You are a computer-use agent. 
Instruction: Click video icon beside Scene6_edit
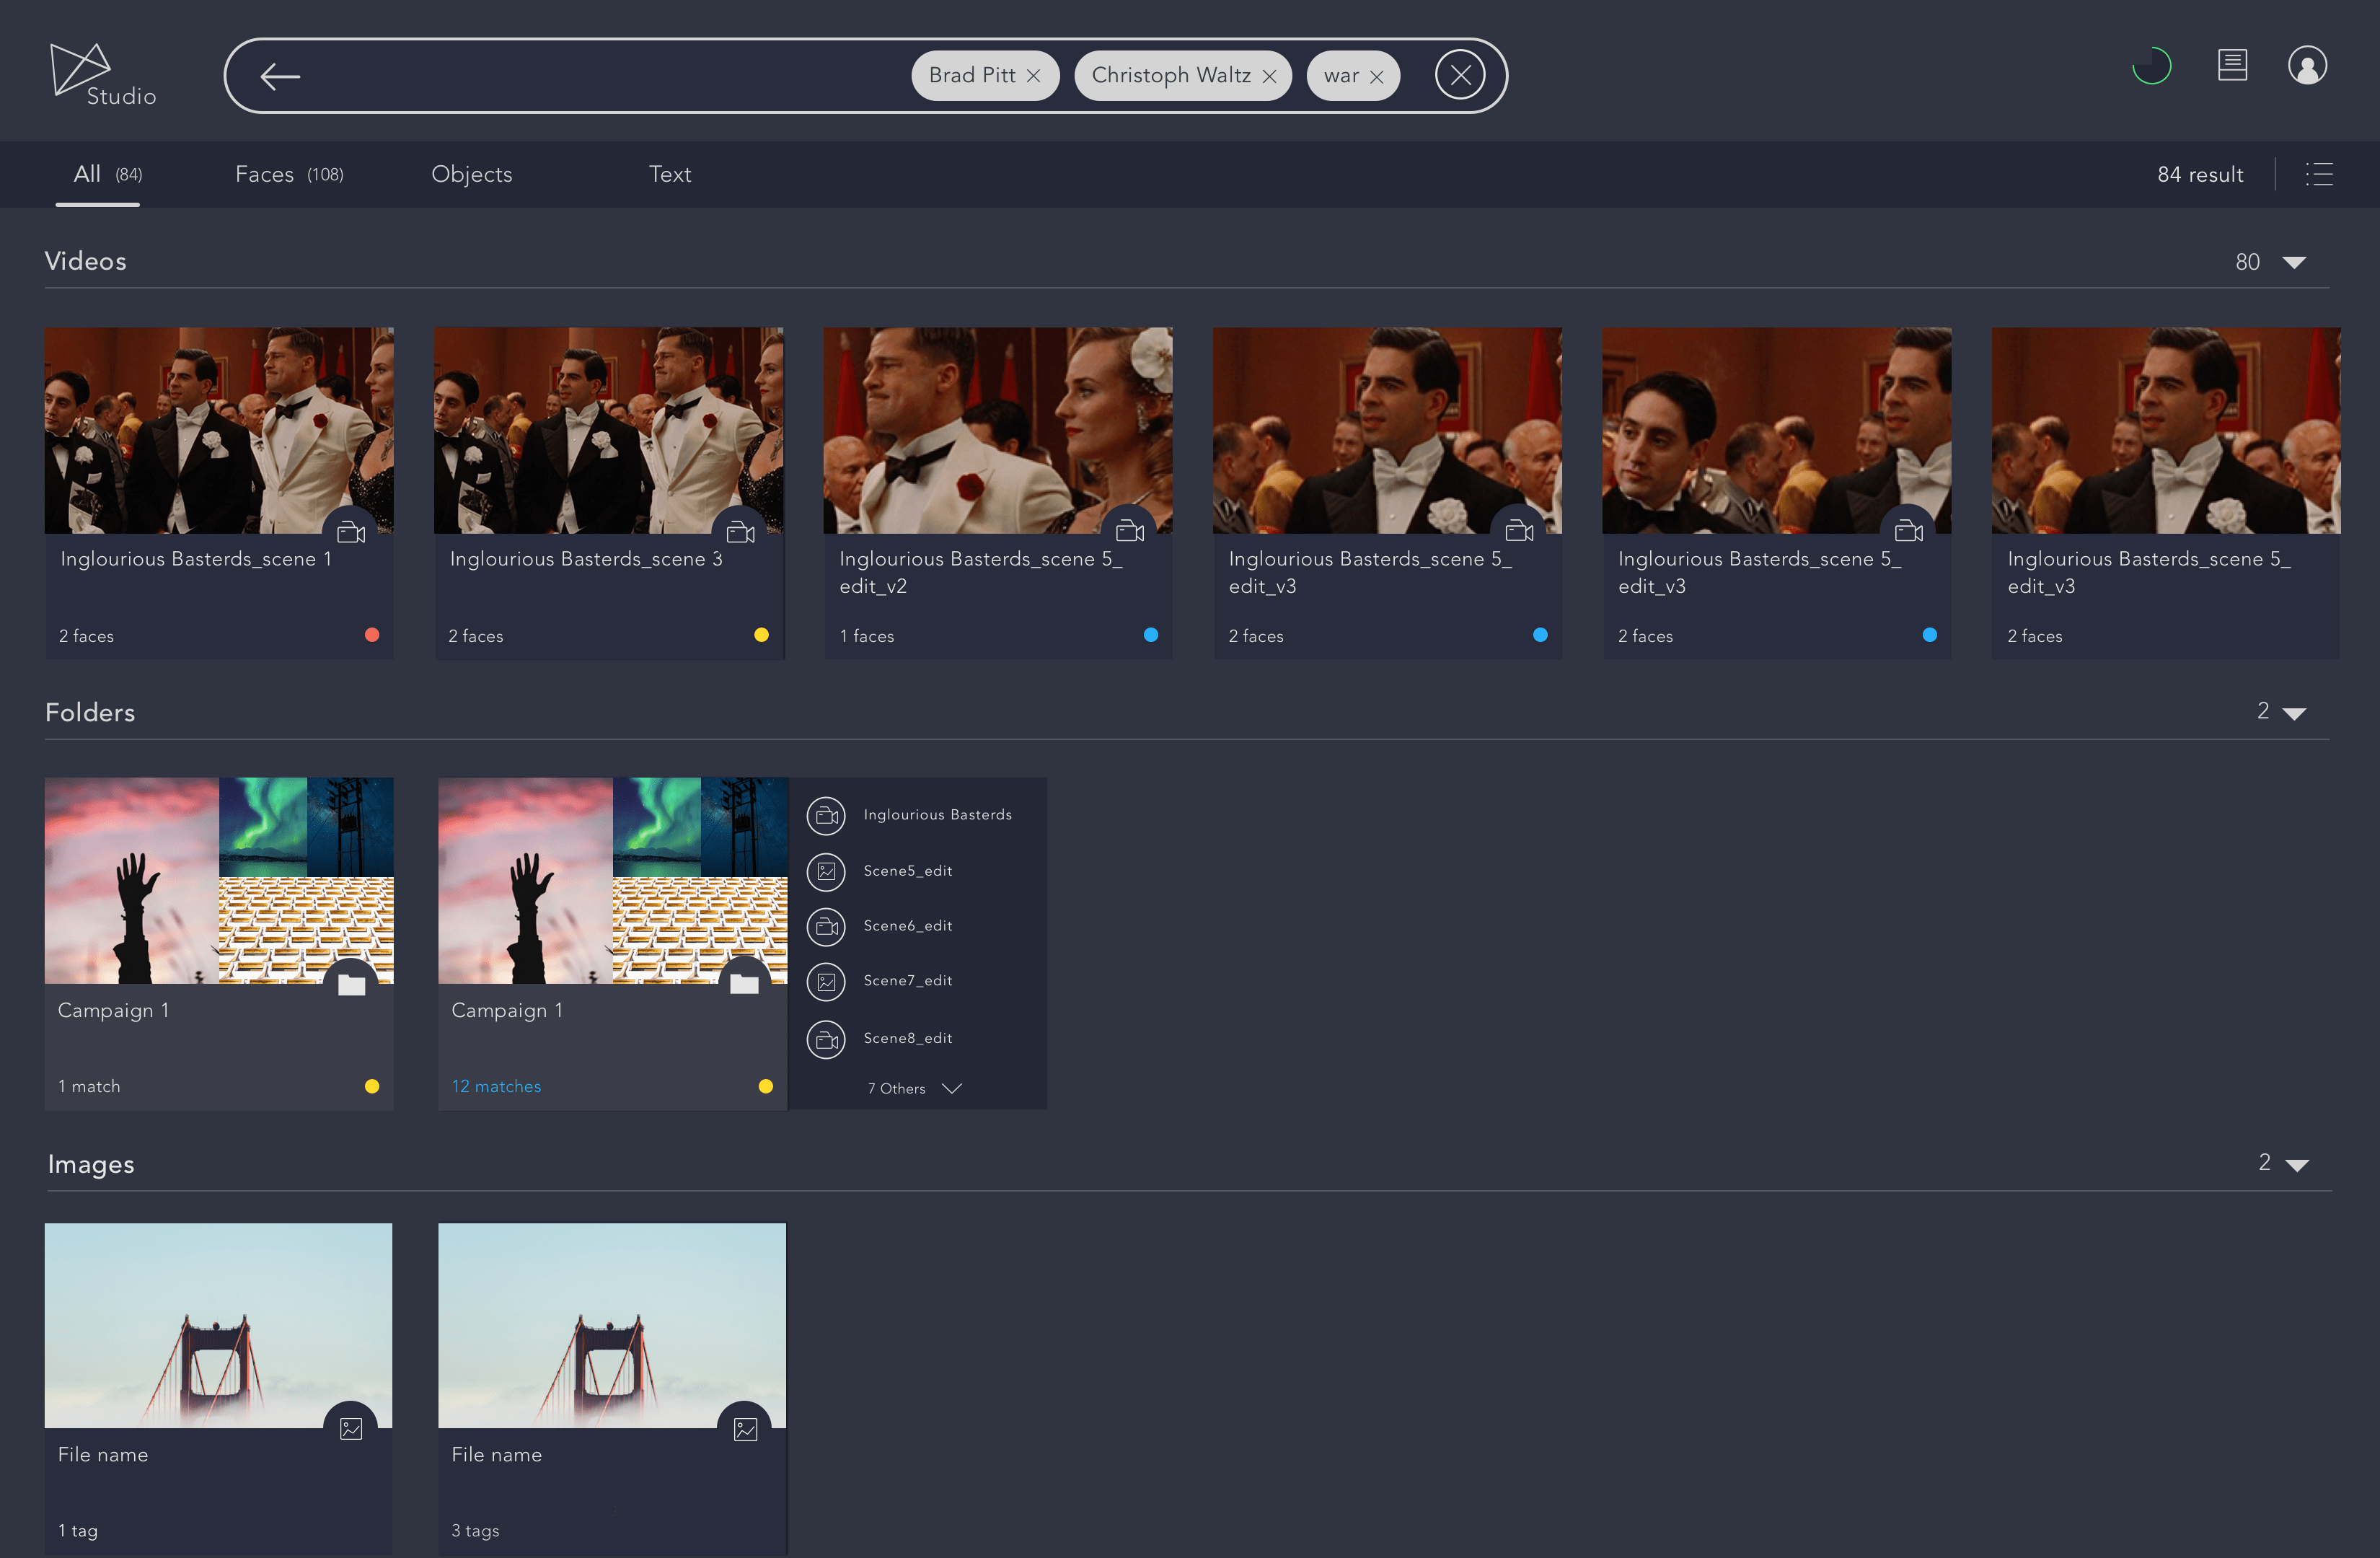pos(826,926)
